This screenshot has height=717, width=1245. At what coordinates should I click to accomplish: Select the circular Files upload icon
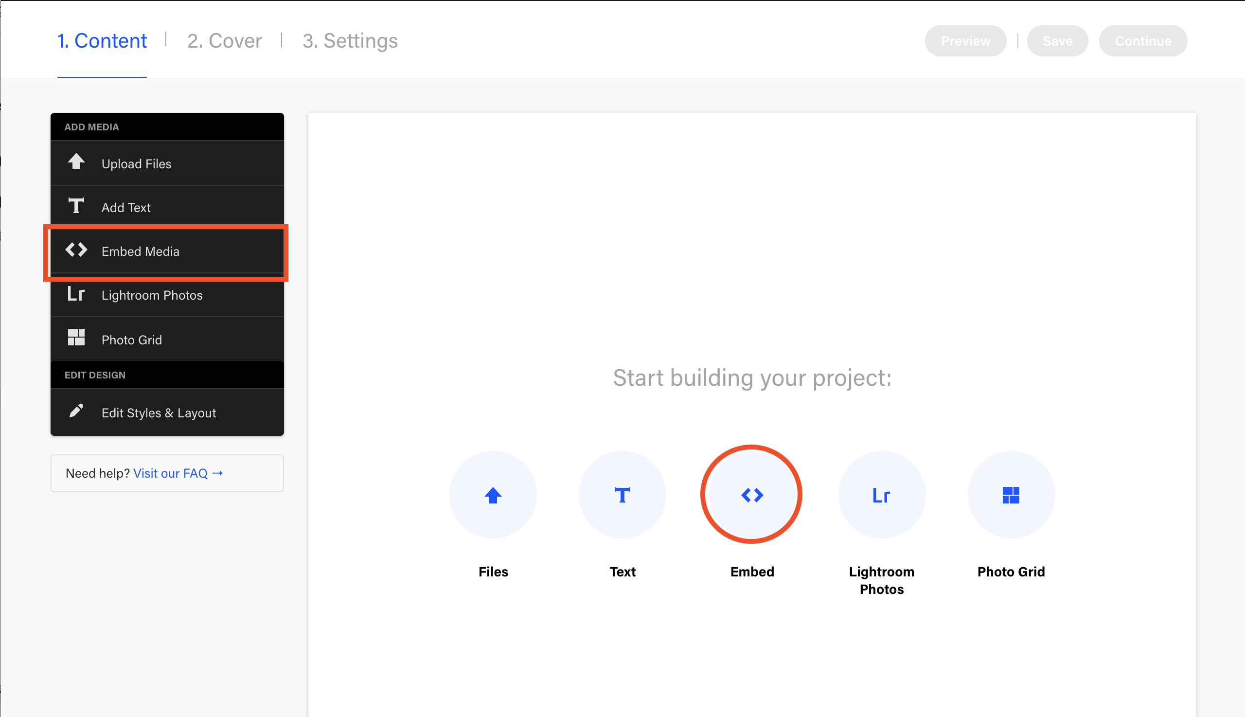tap(493, 495)
